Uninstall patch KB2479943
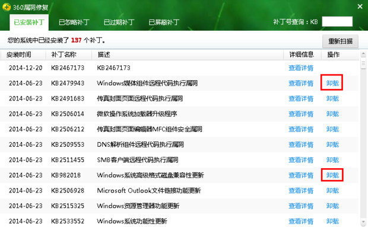Screen dimensions: 368x227 332,83
